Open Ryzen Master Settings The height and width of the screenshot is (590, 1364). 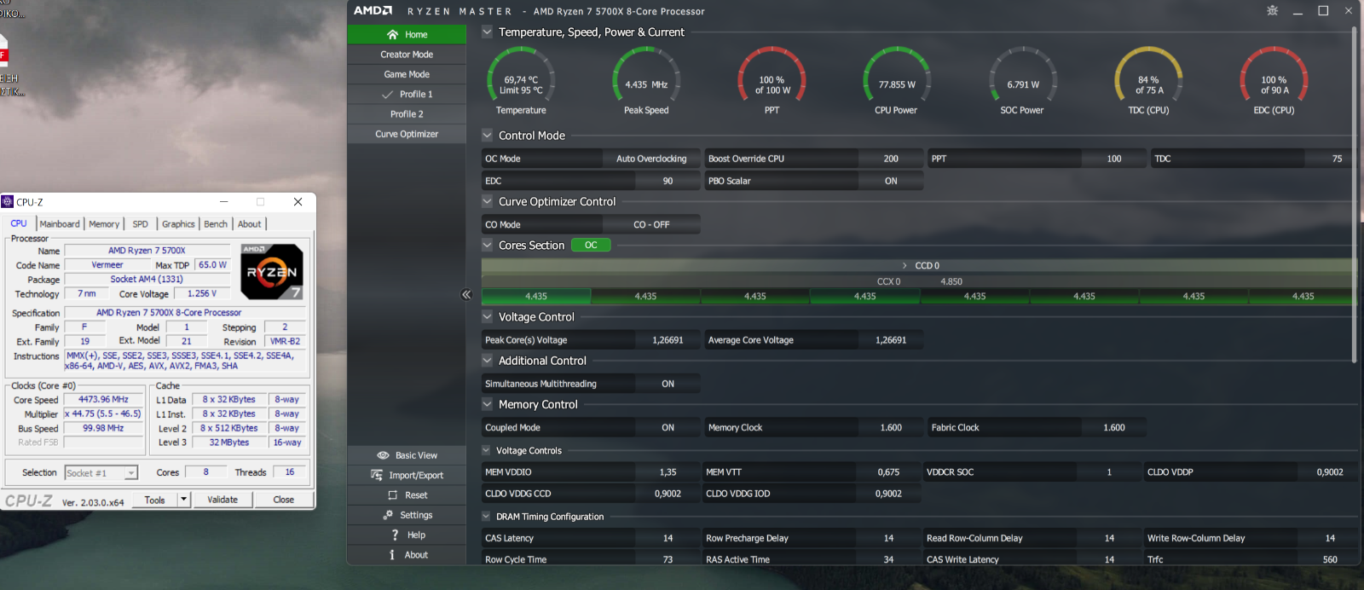(407, 515)
